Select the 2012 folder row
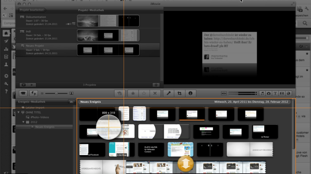311x174 pixels. coord(34,122)
